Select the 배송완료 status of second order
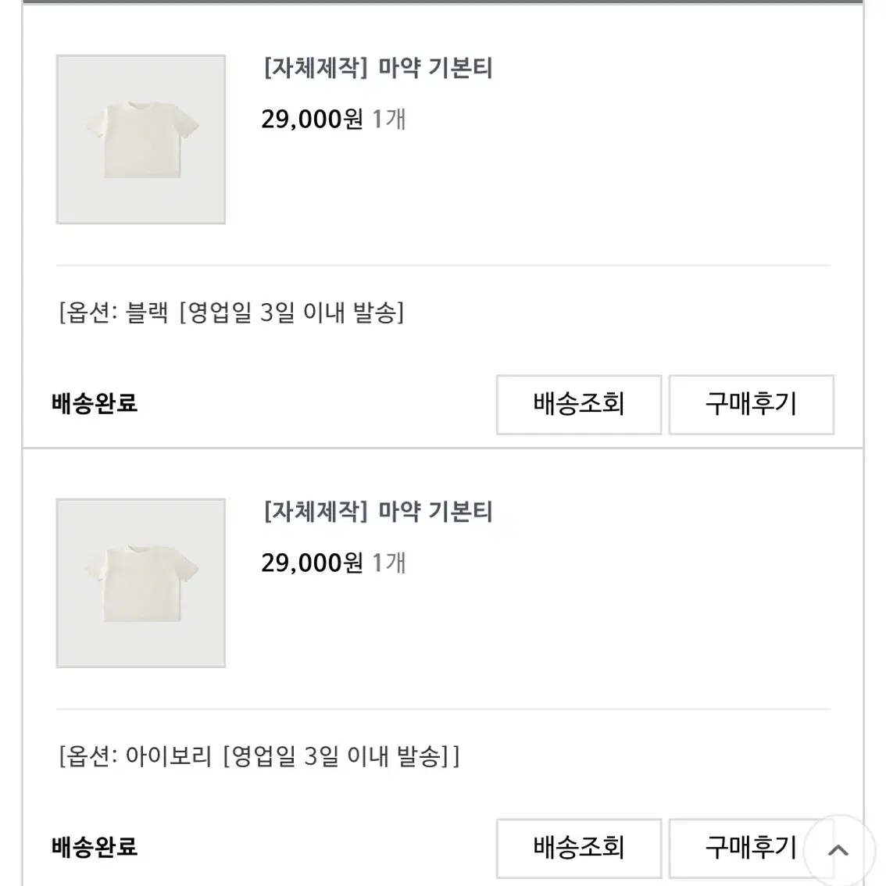 (x=95, y=847)
